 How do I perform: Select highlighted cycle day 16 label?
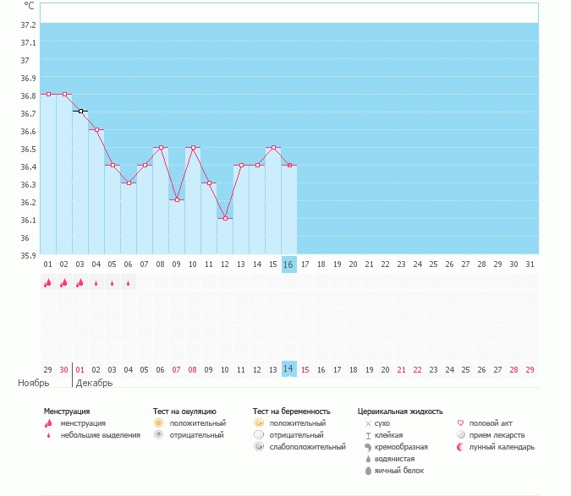pos(289,264)
